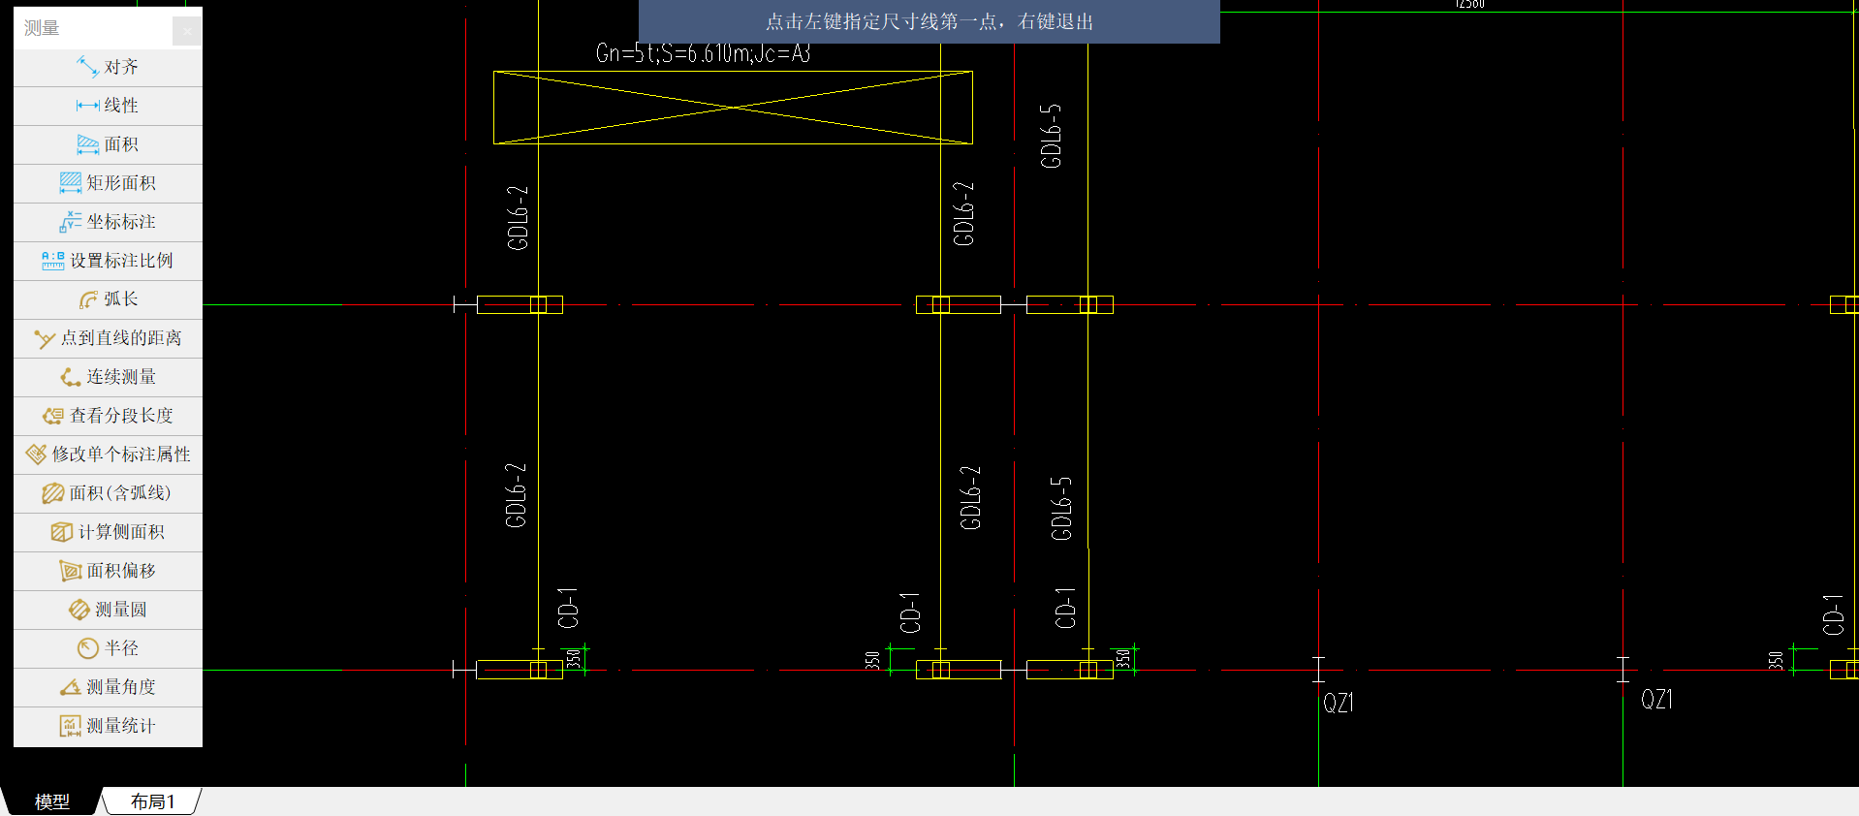1859x816 pixels.
Task: Select the 对齐 aligned dimension tool
Action: point(108,67)
